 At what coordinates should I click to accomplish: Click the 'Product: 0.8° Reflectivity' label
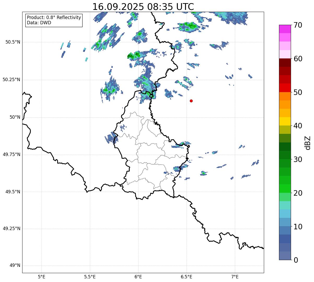54,17
